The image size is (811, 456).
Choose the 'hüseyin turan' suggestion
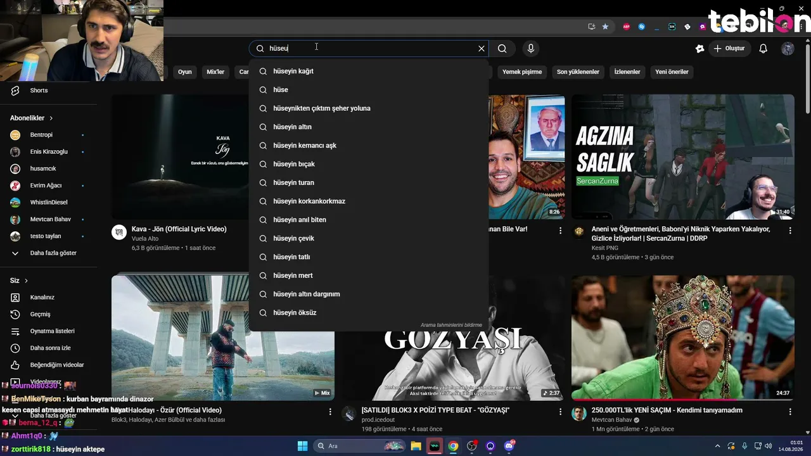[369, 182]
